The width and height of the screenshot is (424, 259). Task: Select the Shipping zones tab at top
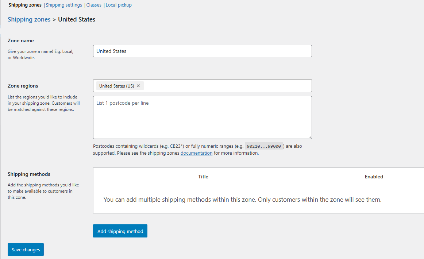tap(25, 5)
